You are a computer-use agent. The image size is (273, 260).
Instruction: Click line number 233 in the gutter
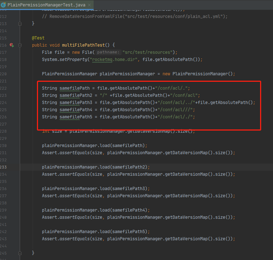pos(3,167)
